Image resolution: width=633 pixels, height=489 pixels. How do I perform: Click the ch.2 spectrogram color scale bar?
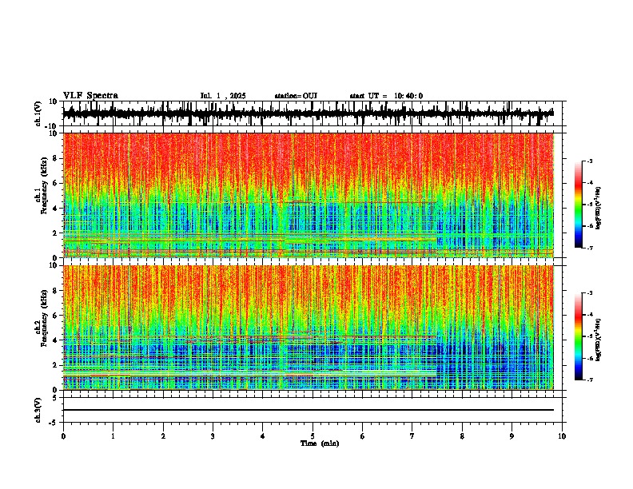point(578,336)
